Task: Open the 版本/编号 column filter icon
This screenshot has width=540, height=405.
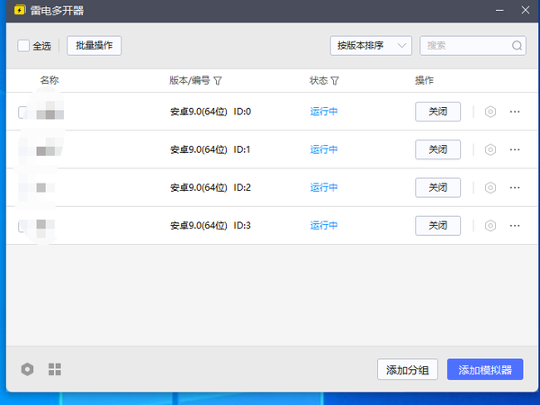Action: point(218,81)
